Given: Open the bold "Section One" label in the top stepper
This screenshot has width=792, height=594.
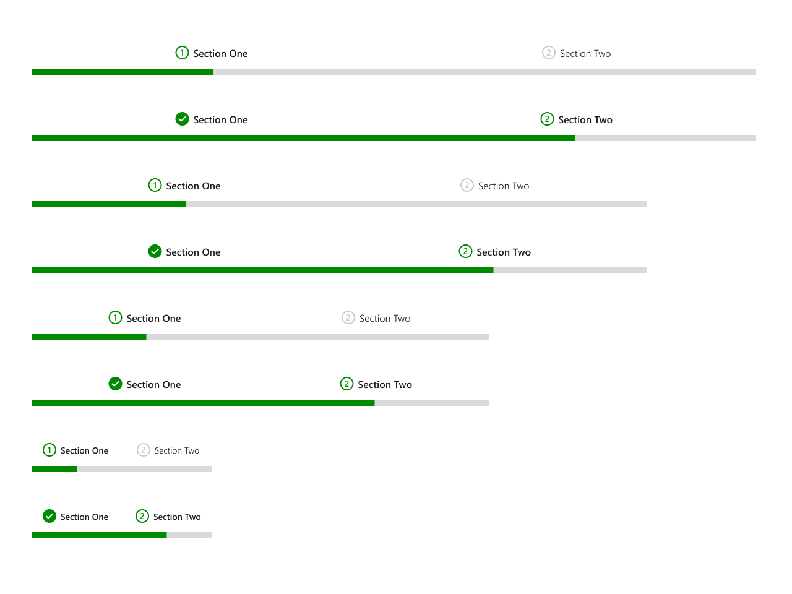Looking at the screenshot, I should [220, 54].
